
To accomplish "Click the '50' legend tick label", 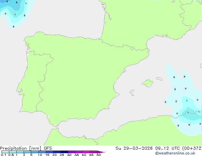I will pos(98,155).
